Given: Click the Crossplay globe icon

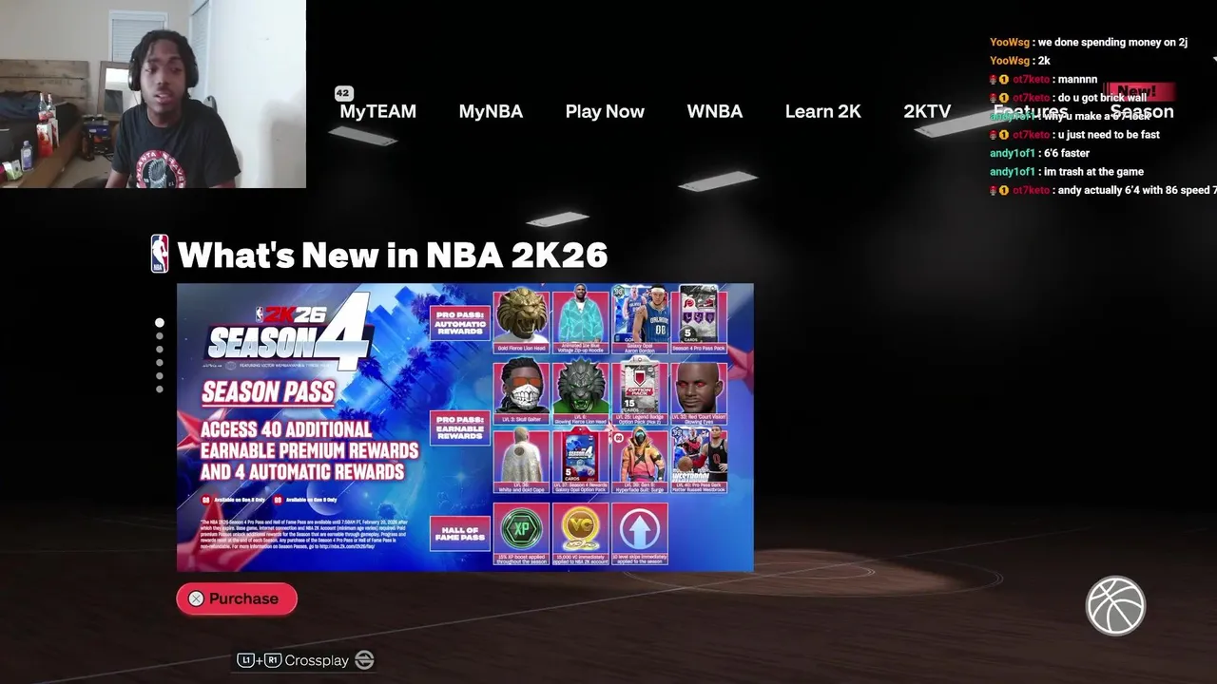Looking at the screenshot, I should pyautogui.click(x=364, y=660).
